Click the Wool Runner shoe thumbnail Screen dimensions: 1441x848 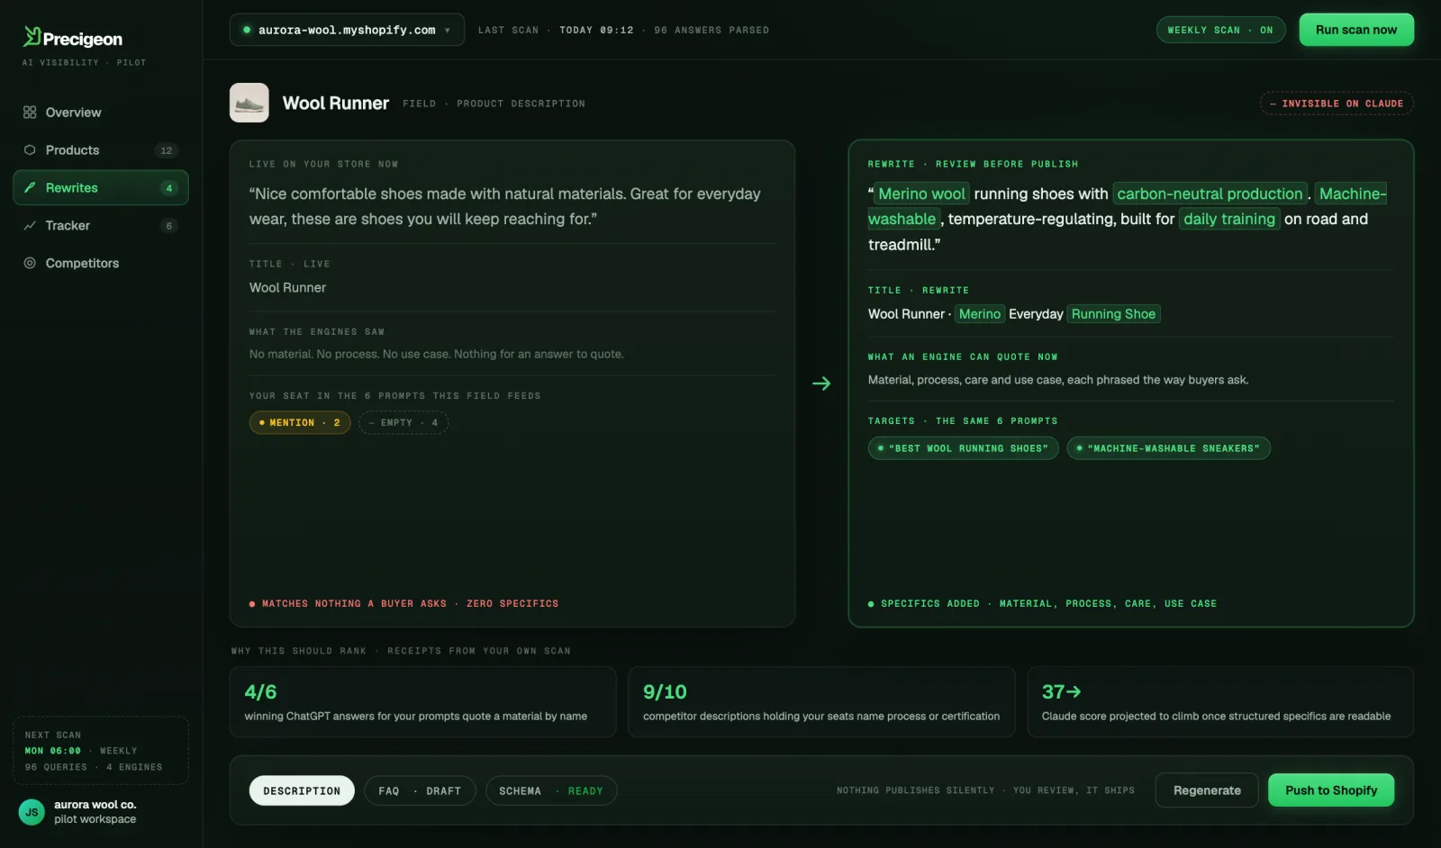[249, 103]
